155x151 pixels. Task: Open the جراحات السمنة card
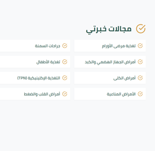[x=34, y=46]
